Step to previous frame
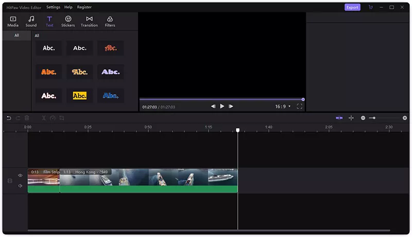Image resolution: width=412 pixels, height=237 pixels. (213, 106)
